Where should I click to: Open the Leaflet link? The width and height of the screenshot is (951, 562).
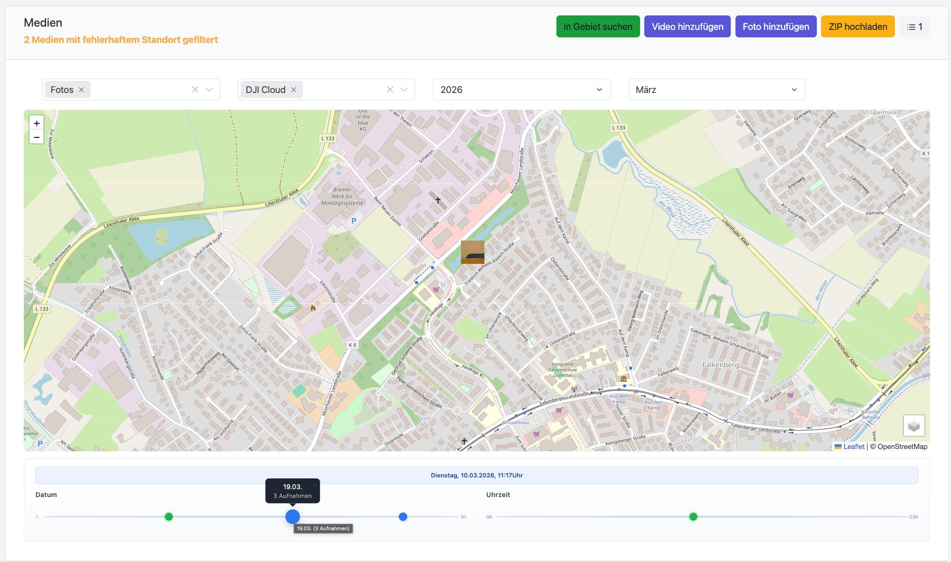(x=854, y=447)
